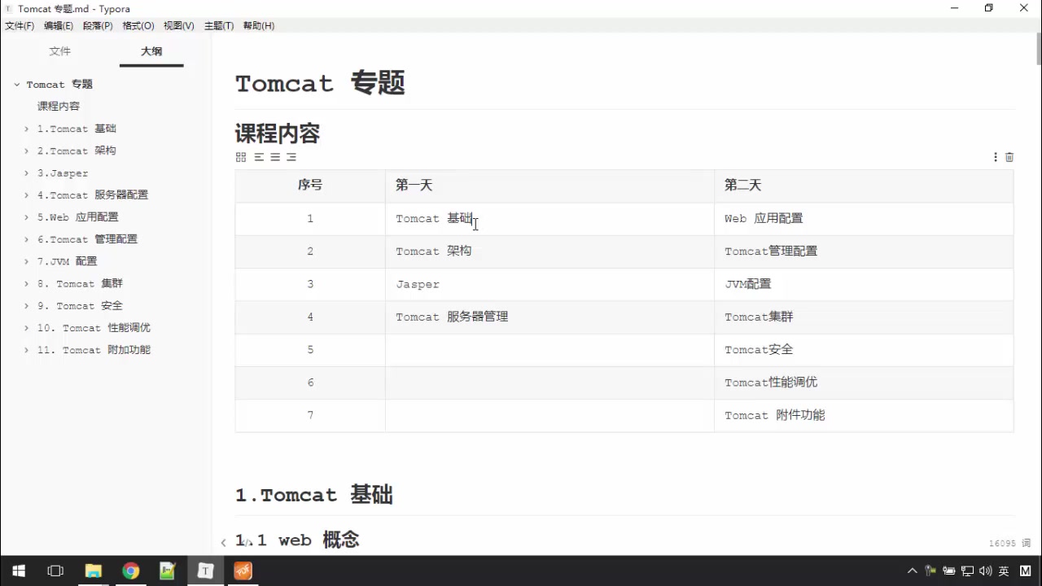The image size is (1042, 586).
Task: Open the M input method tray icon
Action: coord(1025,571)
